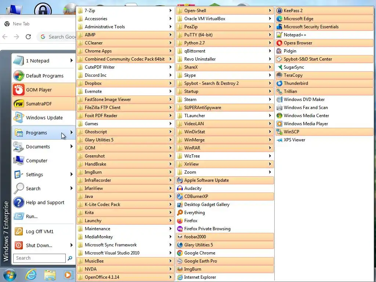Click Log Off VM1

(x=43, y=231)
